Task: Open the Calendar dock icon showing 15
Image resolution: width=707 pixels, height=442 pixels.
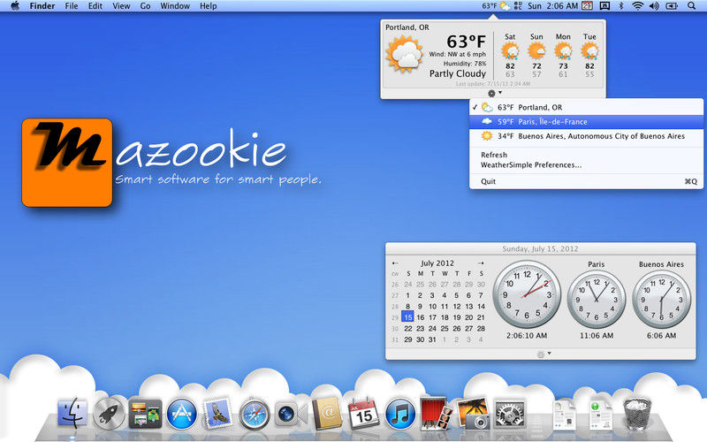Action: pos(363,413)
